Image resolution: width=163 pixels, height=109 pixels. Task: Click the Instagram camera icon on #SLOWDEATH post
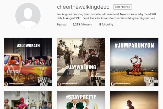[x=6, y=84]
